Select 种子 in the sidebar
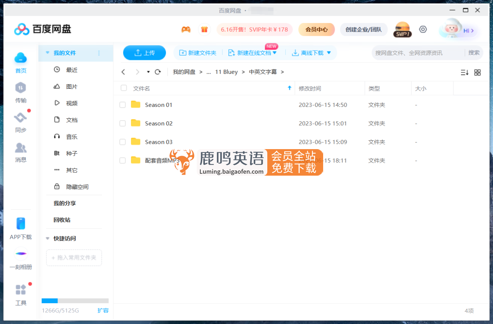This screenshot has width=493, height=324. tap(72, 153)
